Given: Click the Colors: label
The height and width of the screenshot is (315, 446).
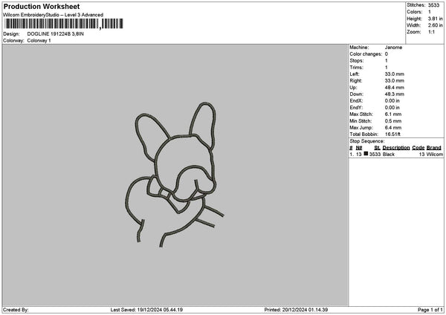Looking at the screenshot, I should click(x=415, y=12).
